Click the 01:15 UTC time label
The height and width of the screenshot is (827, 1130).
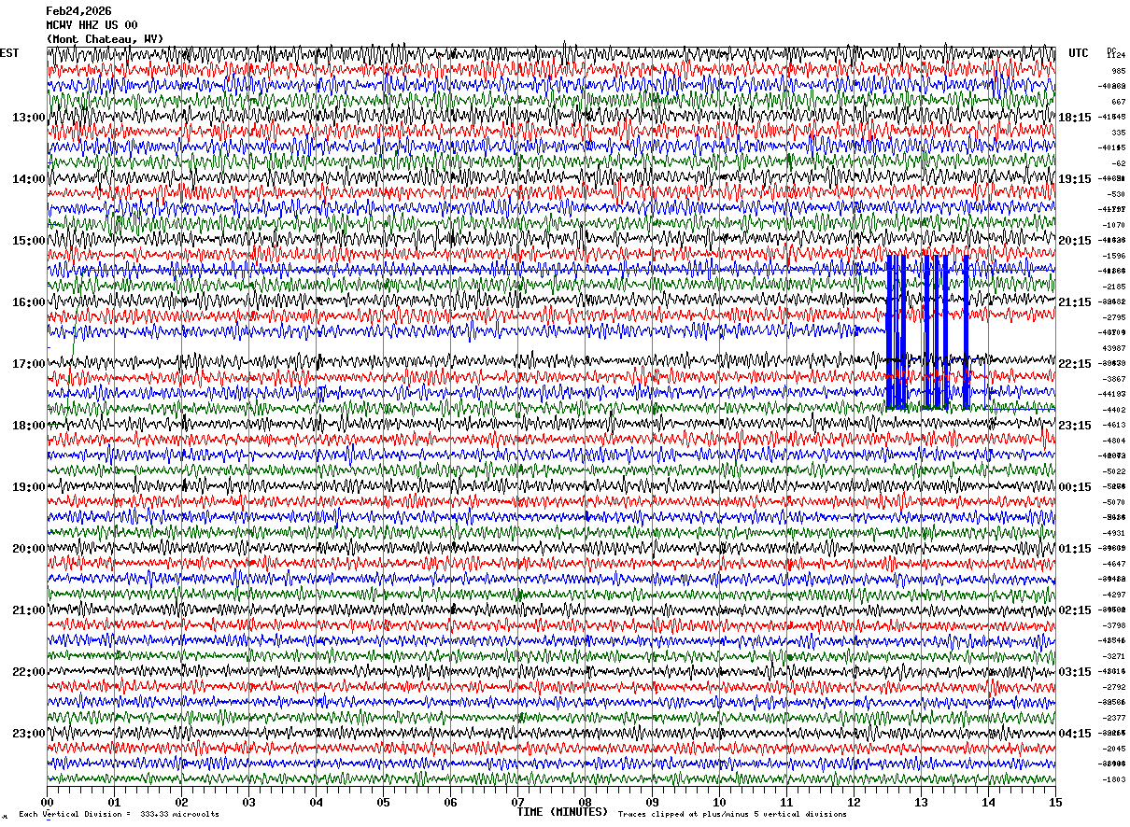[x=1075, y=549]
